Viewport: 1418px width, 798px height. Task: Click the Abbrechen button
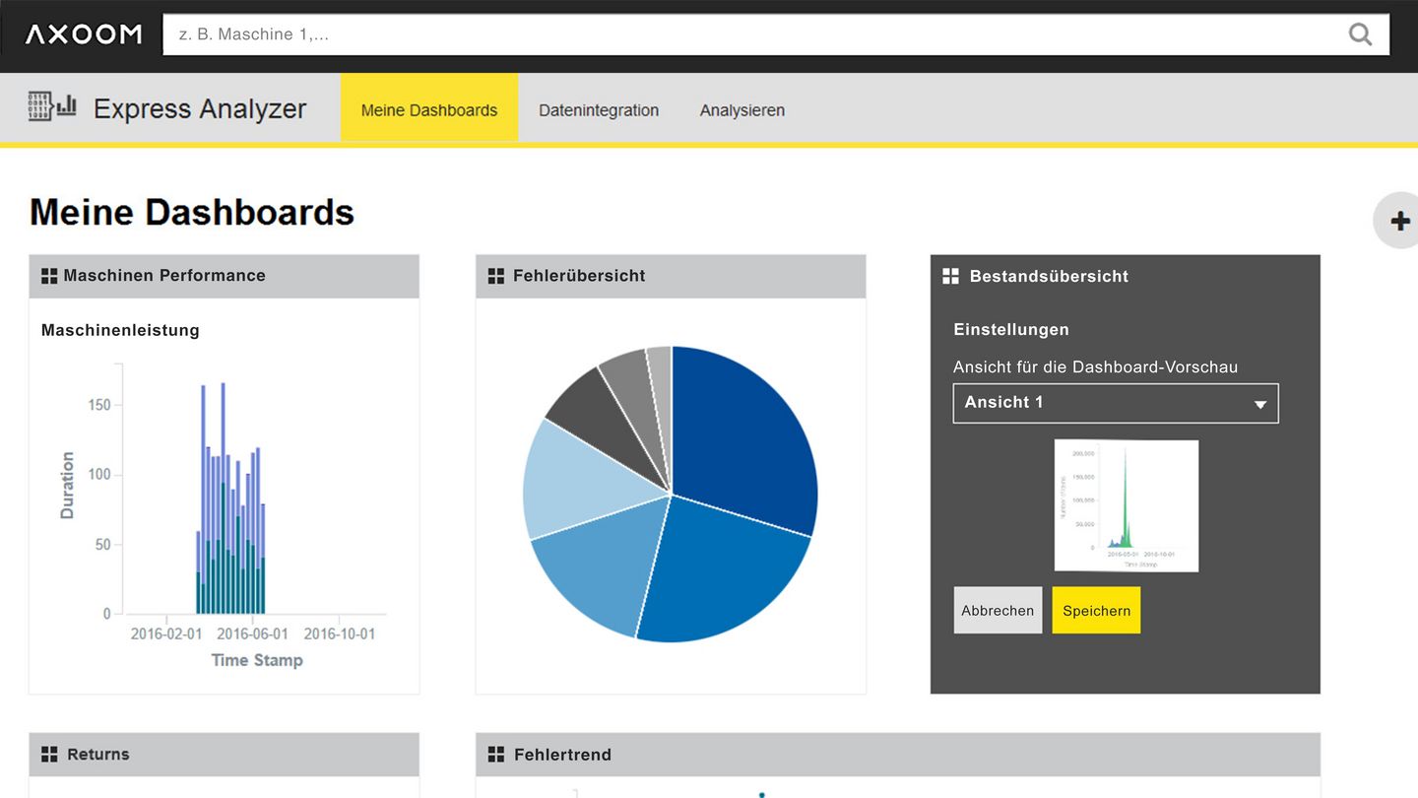click(998, 610)
